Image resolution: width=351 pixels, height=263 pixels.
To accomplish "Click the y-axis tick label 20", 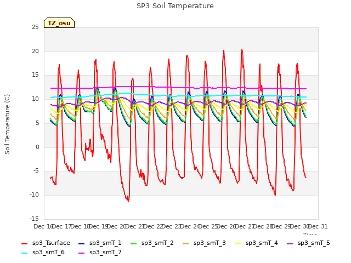I will click(x=35, y=51).
